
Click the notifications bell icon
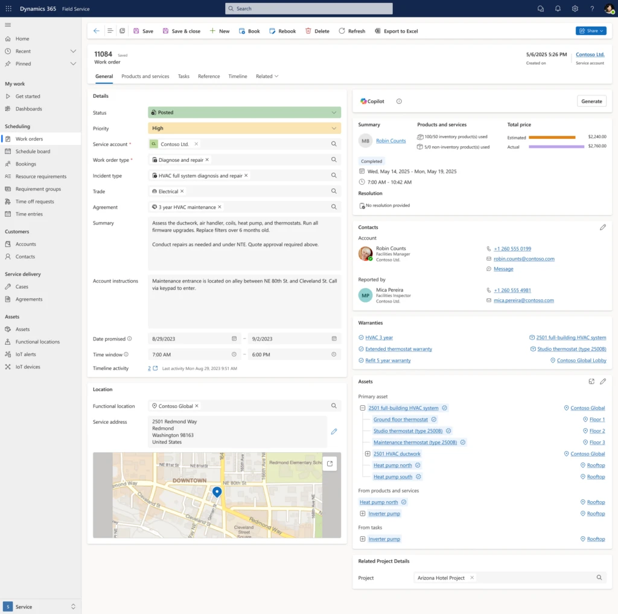558,8
